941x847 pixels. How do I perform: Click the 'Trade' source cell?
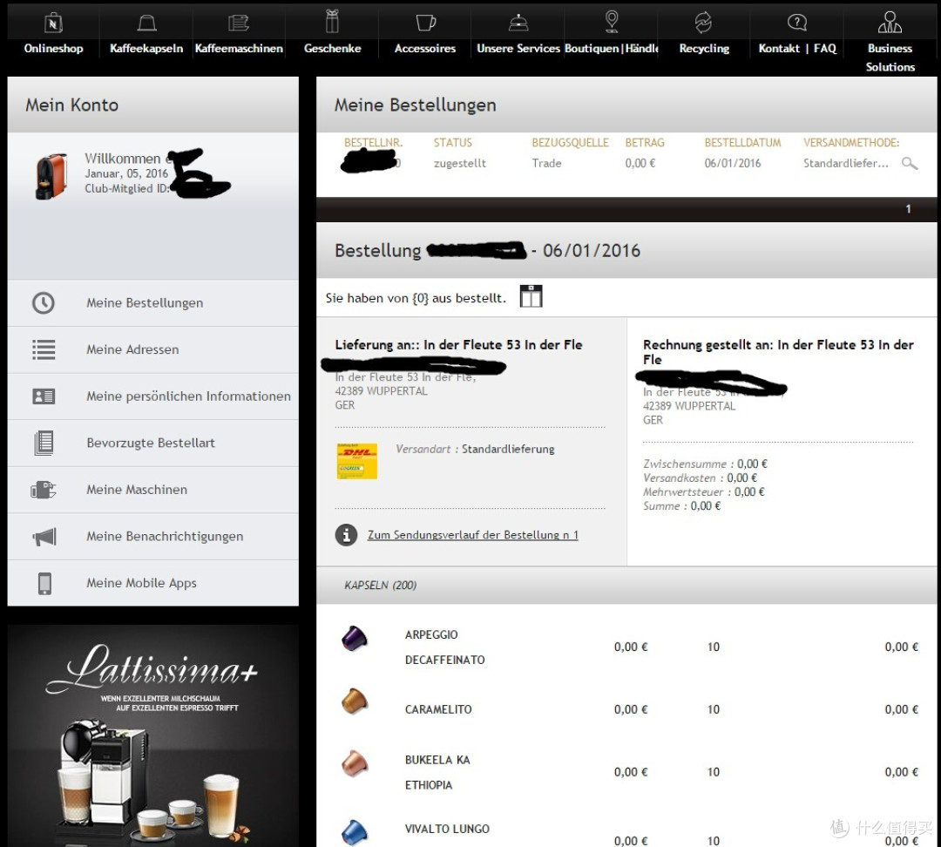(x=546, y=163)
